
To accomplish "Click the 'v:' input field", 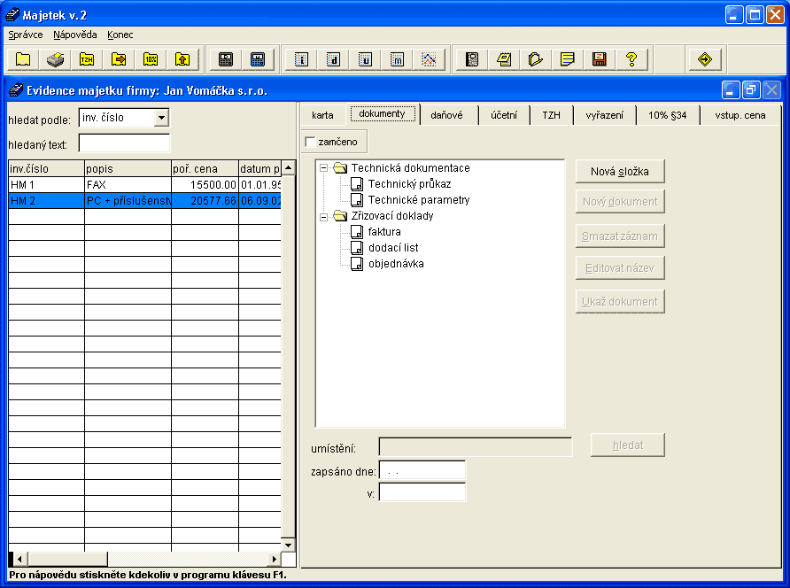I will [422, 492].
